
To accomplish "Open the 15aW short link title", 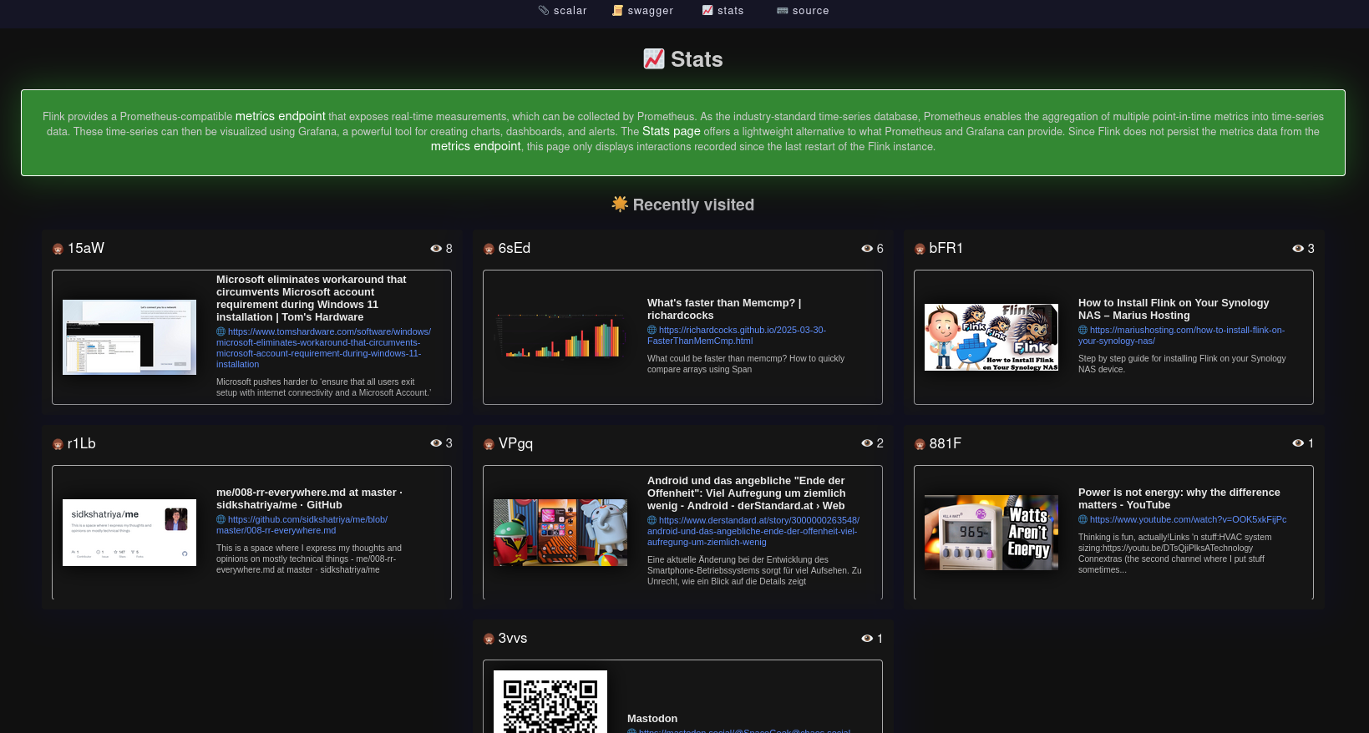I will pyautogui.click(x=86, y=248).
